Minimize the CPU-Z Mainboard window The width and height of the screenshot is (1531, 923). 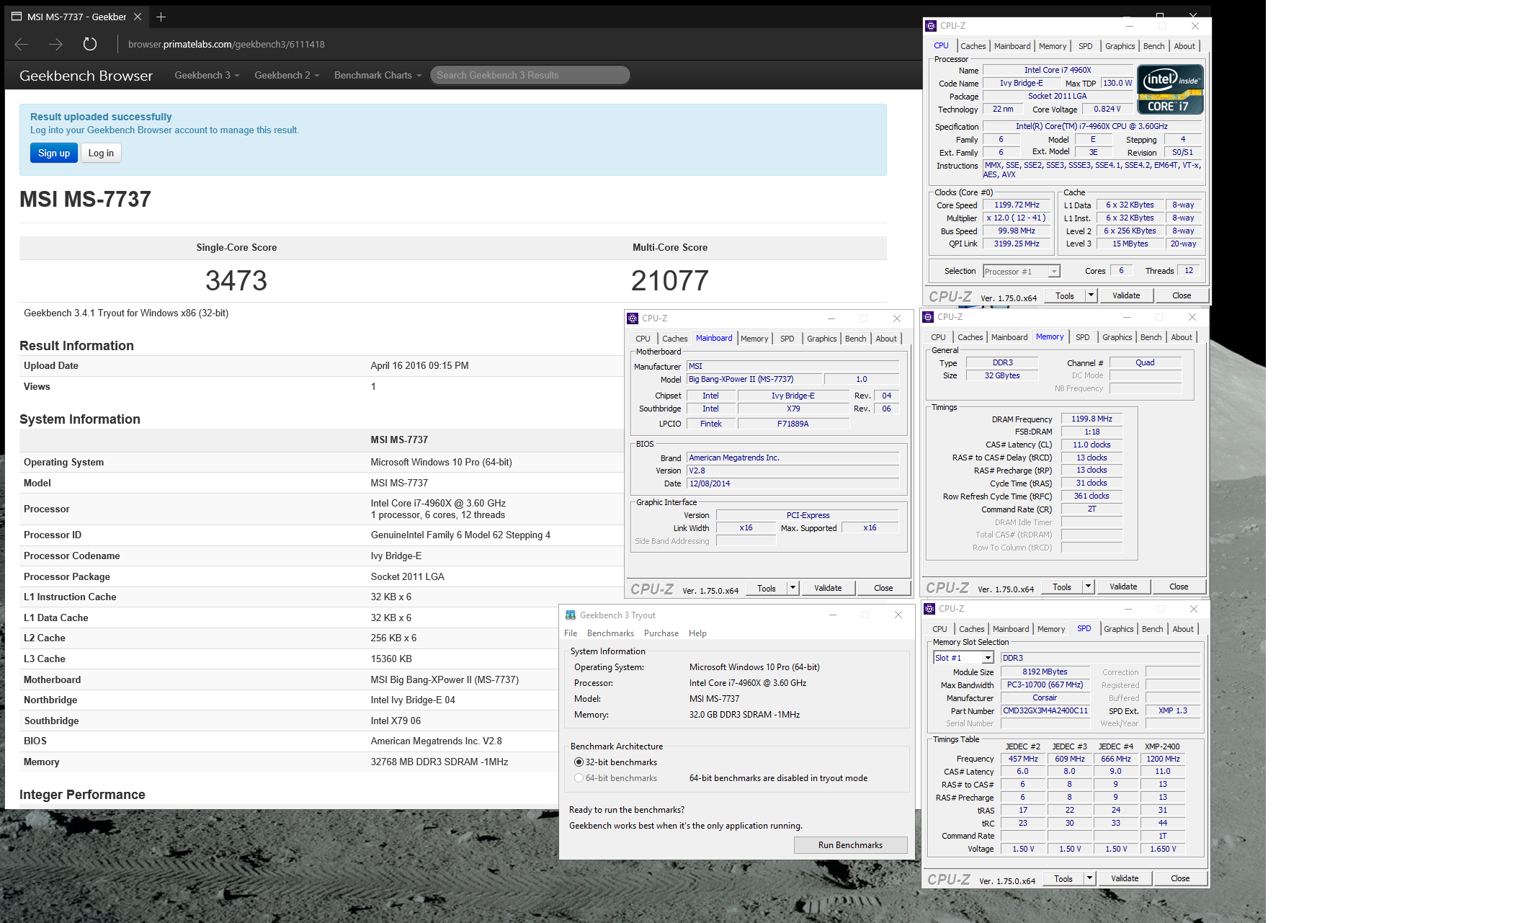click(831, 318)
